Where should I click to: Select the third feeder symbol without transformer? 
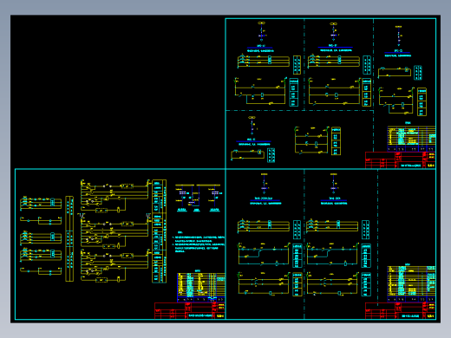click(398, 36)
